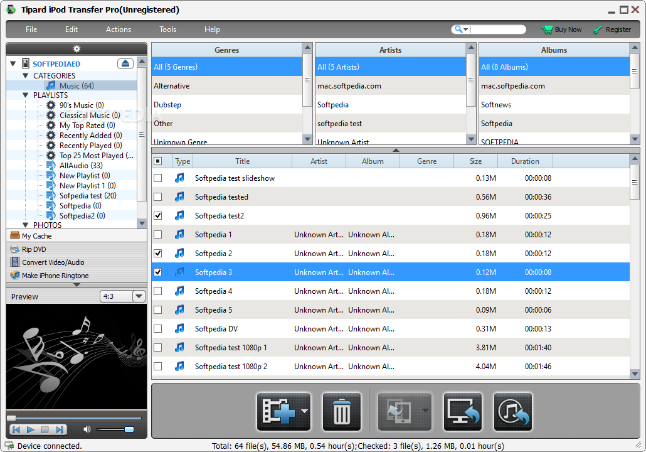Select the Music category item
Viewport: 646px width, 452px height.
77,86
